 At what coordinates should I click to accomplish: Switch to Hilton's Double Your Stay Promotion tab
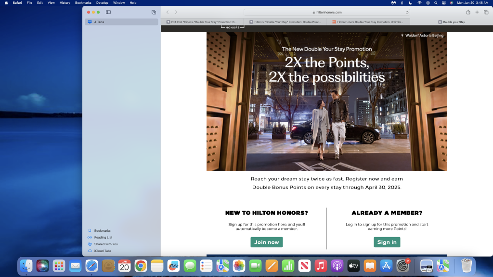click(285, 22)
